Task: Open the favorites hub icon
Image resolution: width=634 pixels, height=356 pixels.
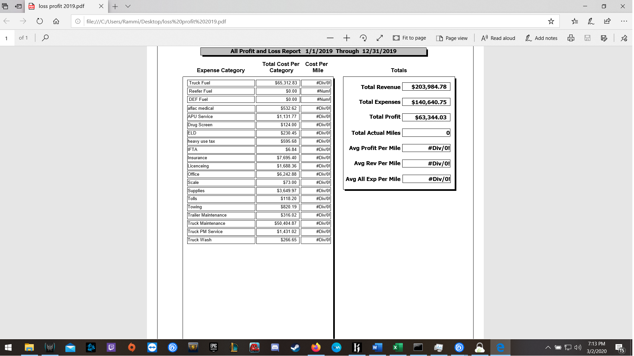Action: 575,21
